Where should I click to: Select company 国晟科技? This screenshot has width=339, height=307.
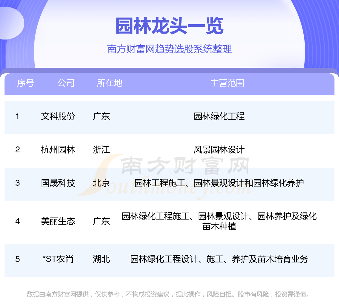coord(58,183)
